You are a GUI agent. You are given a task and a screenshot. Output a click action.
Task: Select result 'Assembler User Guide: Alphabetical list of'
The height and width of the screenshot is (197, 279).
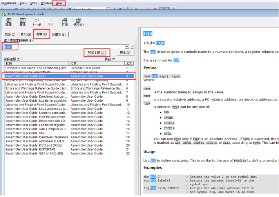[x=69, y=141]
